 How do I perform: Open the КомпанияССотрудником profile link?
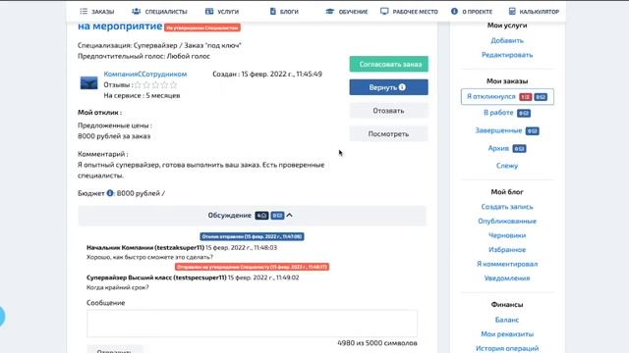click(145, 75)
